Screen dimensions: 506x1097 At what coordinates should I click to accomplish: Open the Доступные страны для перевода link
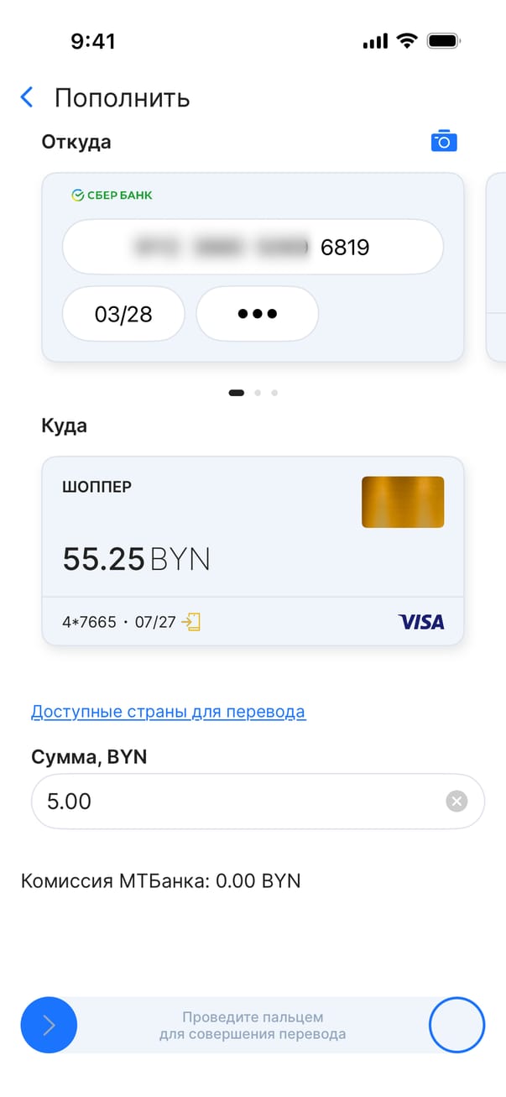[168, 713]
